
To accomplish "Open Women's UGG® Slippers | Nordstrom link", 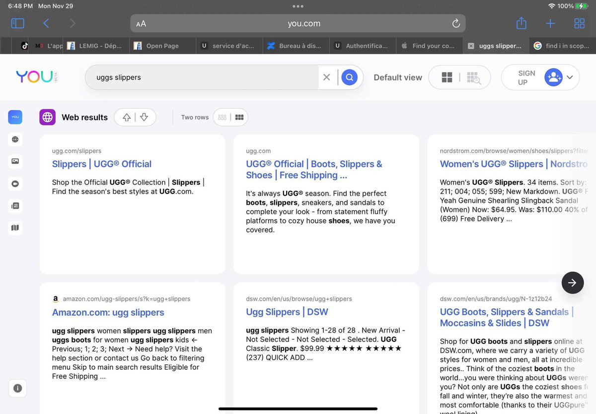I will pyautogui.click(x=514, y=164).
